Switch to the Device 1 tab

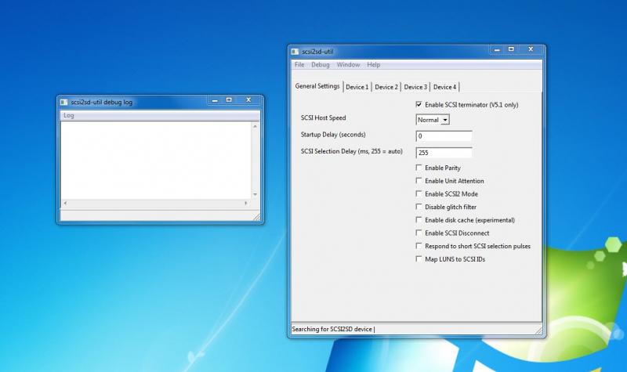pos(357,87)
